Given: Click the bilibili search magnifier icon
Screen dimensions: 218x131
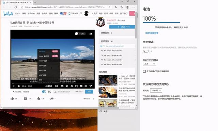Looking at the screenshot, I should [81, 14].
